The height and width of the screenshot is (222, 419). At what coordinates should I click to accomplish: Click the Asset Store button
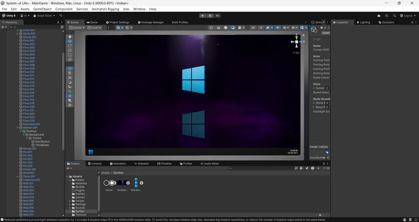click(43, 15)
